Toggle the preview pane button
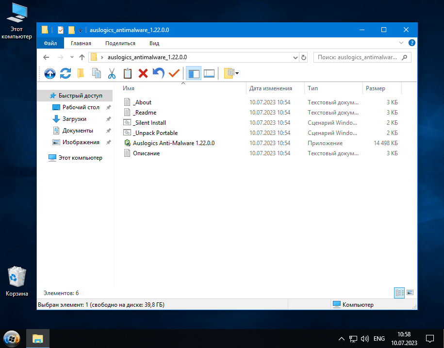Image resolution: width=444 pixels, height=348 pixels. pos(209,74)
